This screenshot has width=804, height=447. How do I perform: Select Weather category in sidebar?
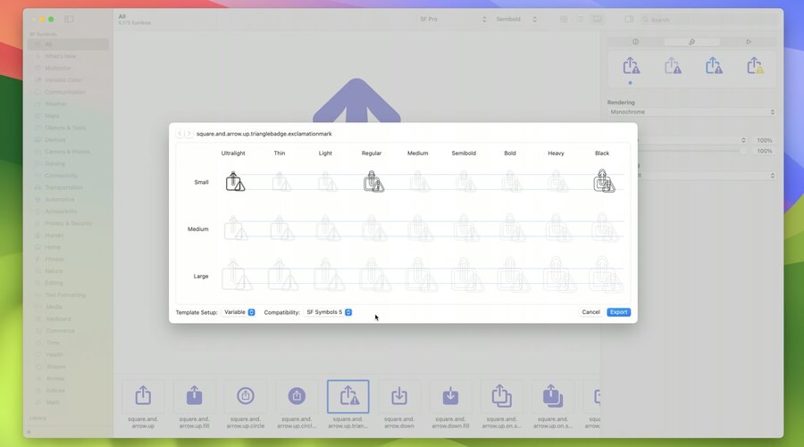click(68, 103)
